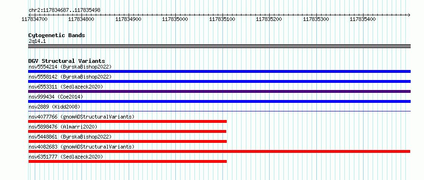Image resolution: width=424 pixels, height=180 pixels.
Task: Select the red bar for nsv5448861
Action: click(127, 141)
